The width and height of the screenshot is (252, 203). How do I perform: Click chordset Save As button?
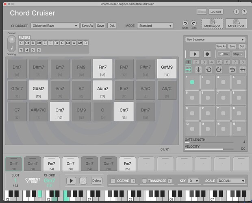point(87,26)
